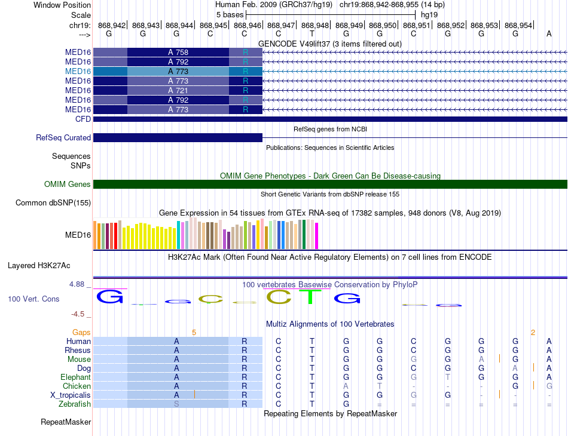This screenshot has height=436, width=568.
Task: Click the OMIM Gene Phenotypes track title
Action: [330, 176]
